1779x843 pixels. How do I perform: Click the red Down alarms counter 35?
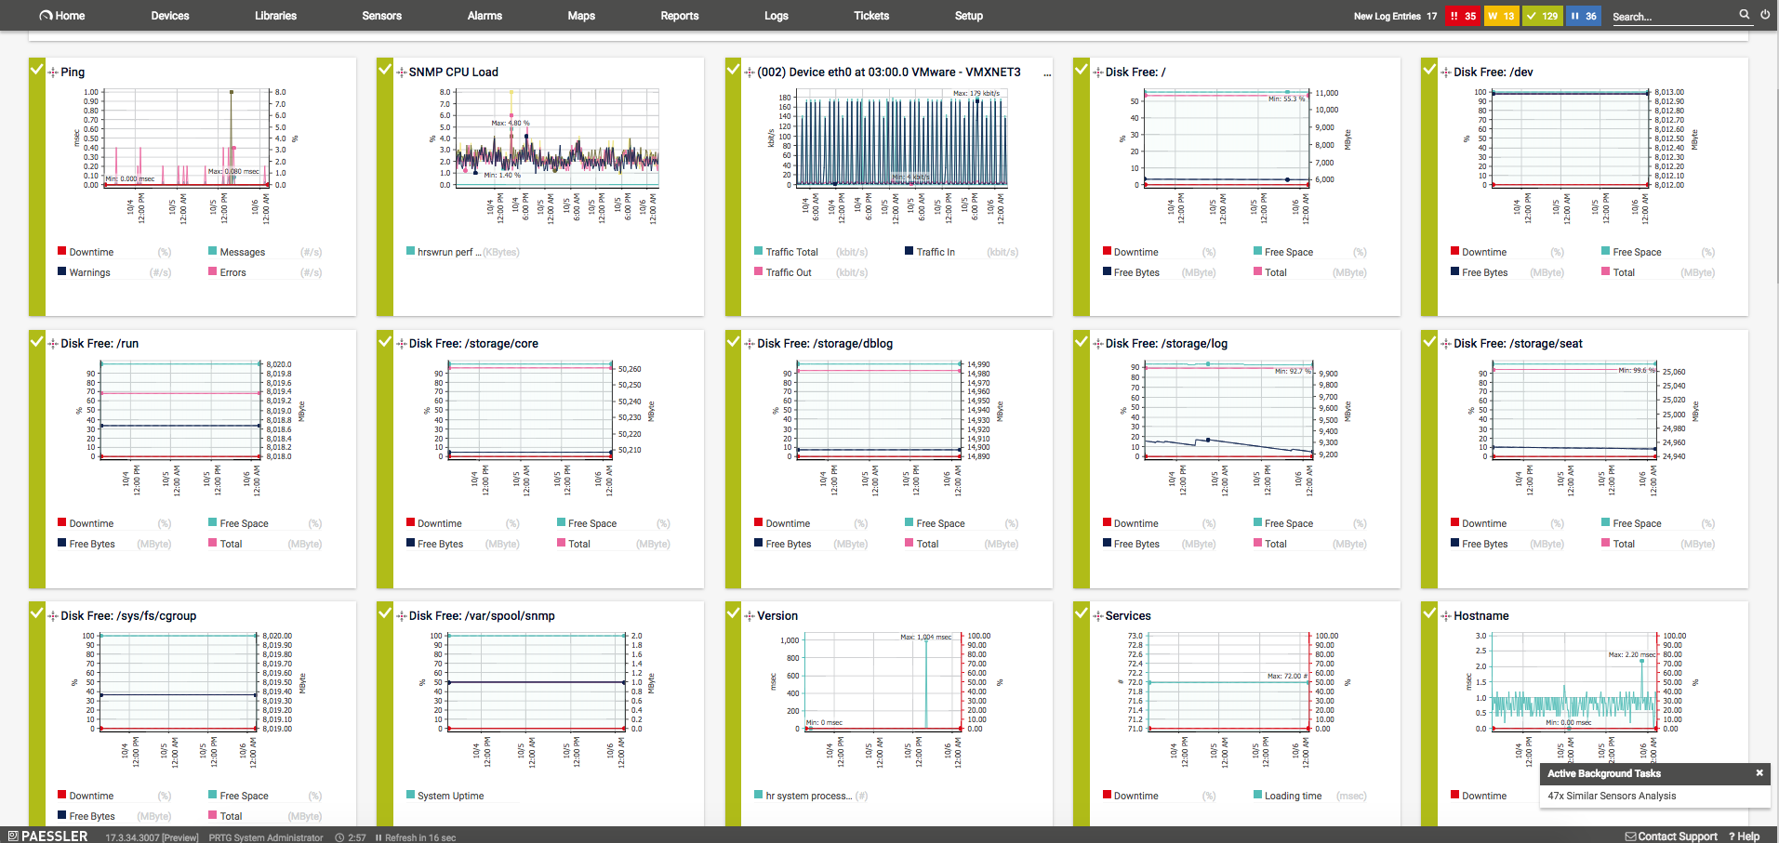coord(1463,16)
